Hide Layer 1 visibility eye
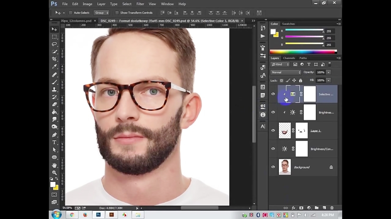The width and height of the screenshot is (391, 219). [273, 130]
